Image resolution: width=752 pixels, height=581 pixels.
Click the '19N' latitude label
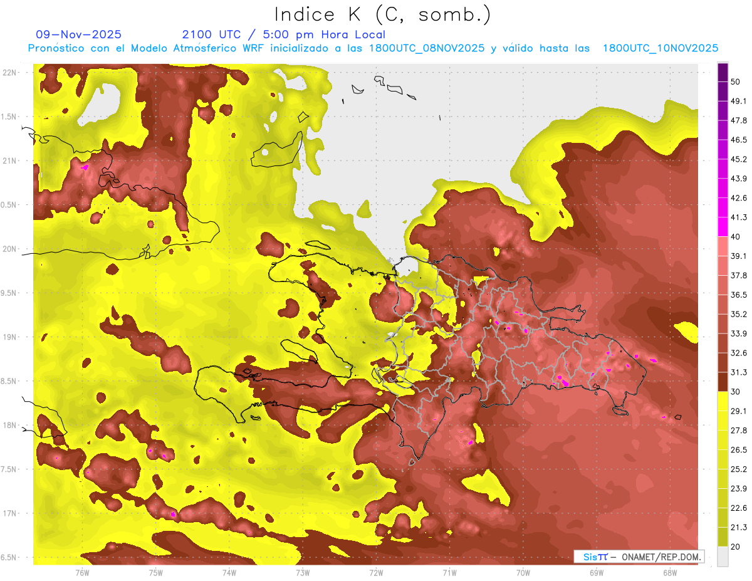pyautogui.click(x=10, y=337)
